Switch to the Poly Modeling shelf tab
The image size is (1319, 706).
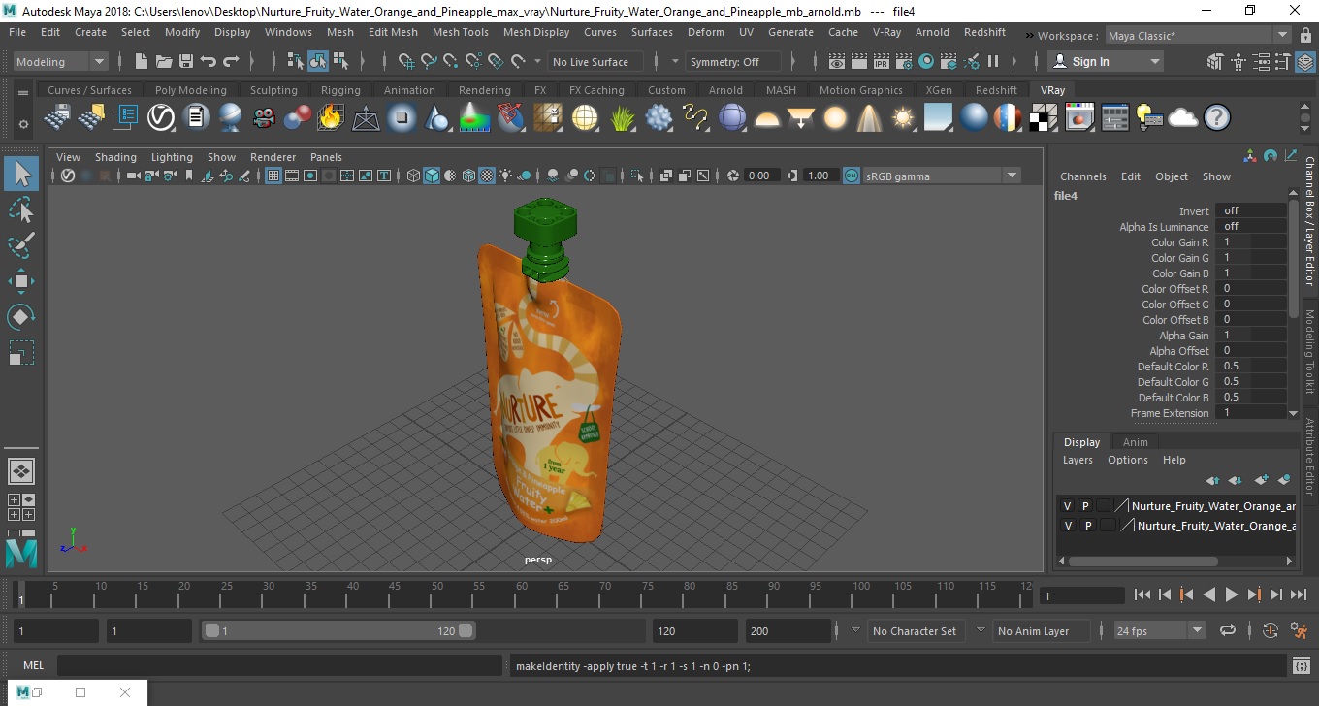(190, 90)
